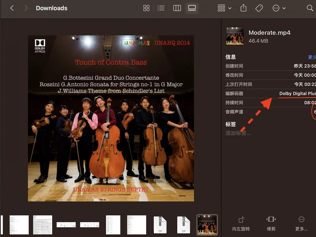
Task: Open the group-by options dropdown
Action: (224, 8)
